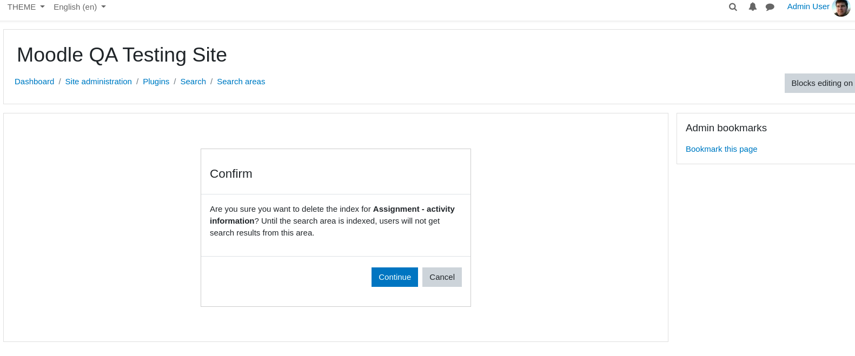
Task: Open the Admin User menu link
Action: pos(808,6)
